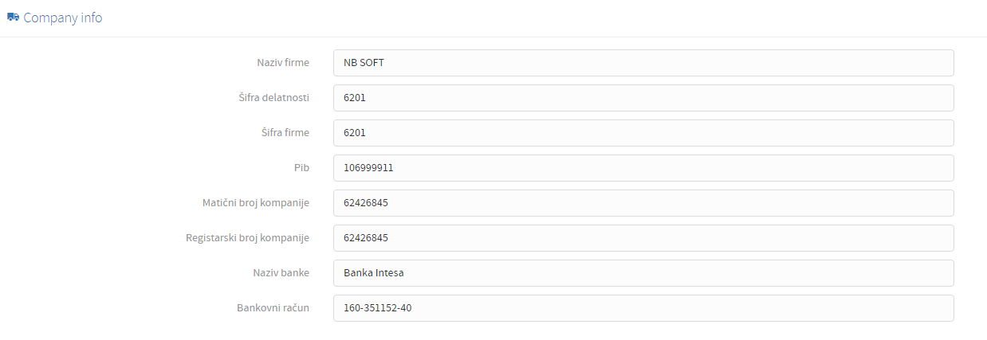Click into the Bankovni račun field

tap(643, 308)
